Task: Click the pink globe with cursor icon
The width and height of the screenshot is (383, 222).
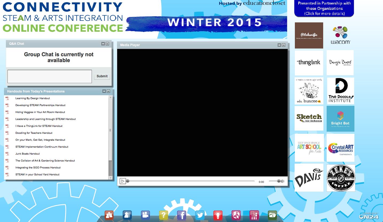Action: point(236,215)
